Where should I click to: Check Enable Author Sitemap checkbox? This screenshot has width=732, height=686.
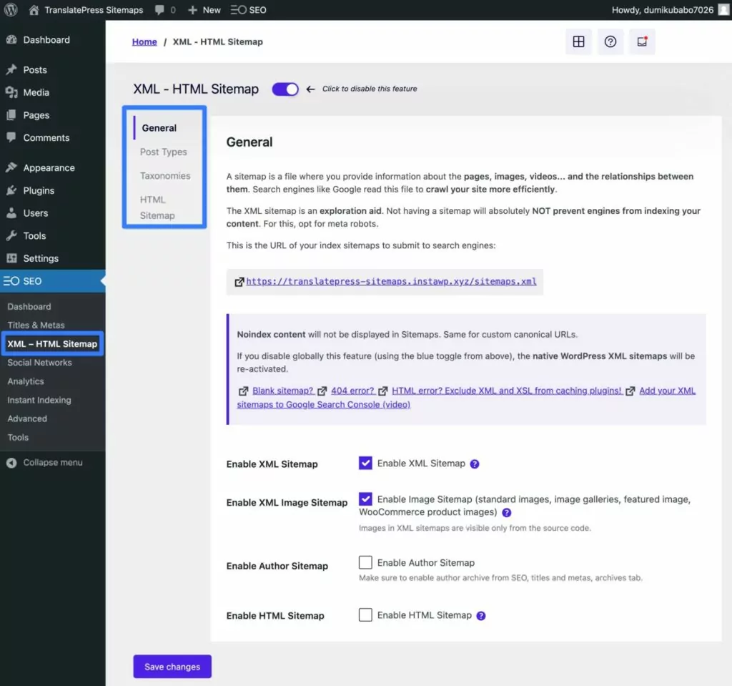(x=365, y=562)
